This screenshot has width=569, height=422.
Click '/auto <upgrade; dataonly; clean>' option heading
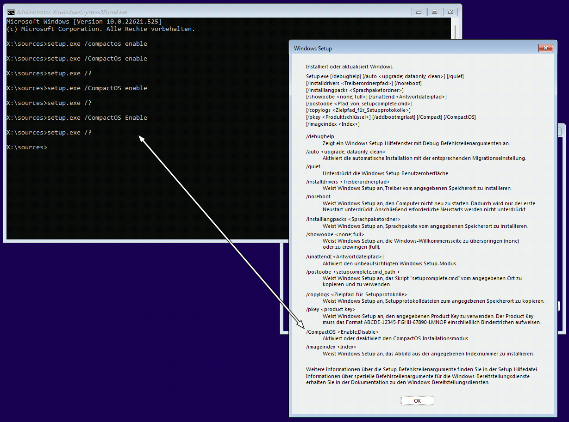tap(346, 152)
